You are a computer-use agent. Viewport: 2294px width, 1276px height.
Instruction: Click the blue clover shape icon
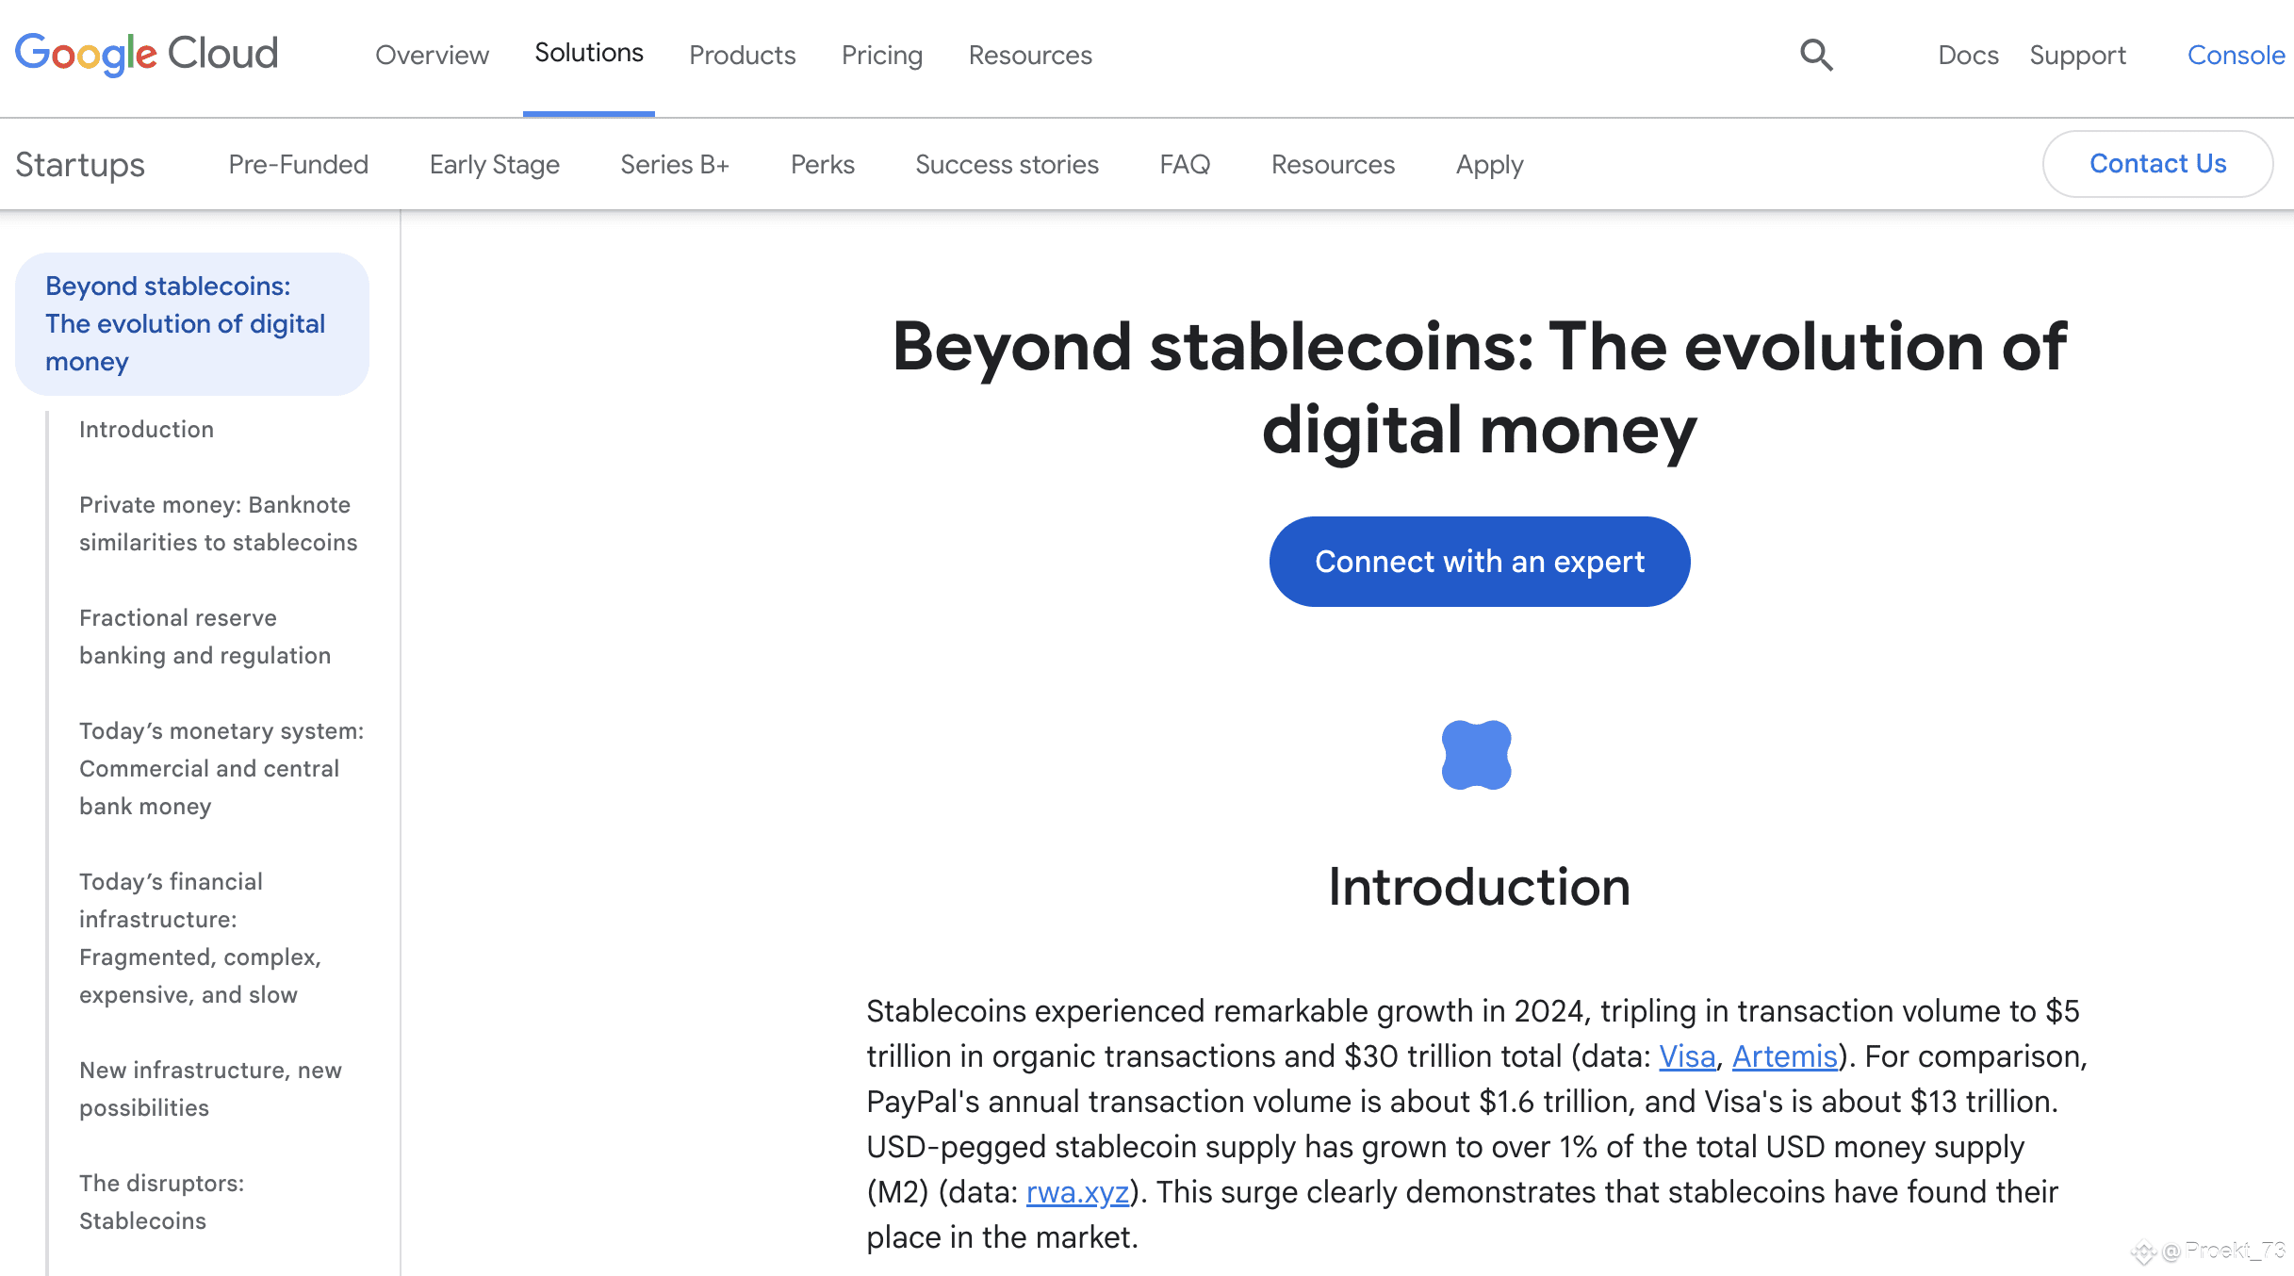pos(1477,755)
